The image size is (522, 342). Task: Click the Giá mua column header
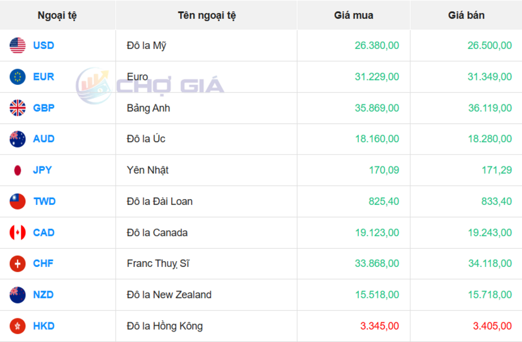click(x=354, y=15)
